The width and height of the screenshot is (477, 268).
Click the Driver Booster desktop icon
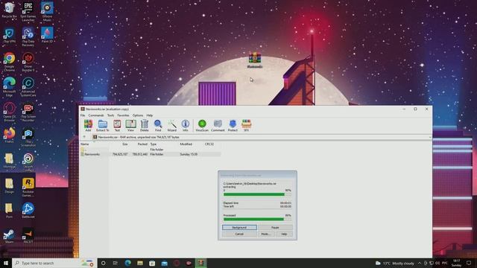28,62
